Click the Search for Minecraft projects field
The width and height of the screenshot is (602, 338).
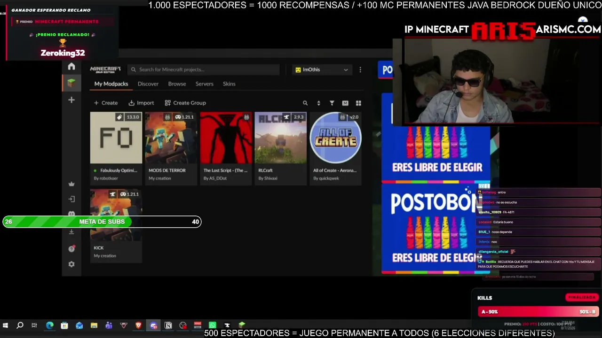(204, 69)
